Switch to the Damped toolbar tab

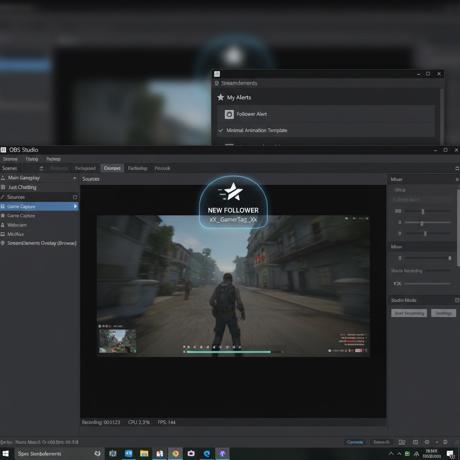coord(112,168)
